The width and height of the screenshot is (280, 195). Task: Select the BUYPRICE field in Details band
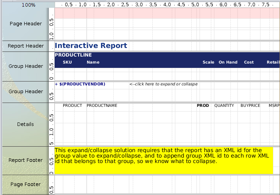250,105
